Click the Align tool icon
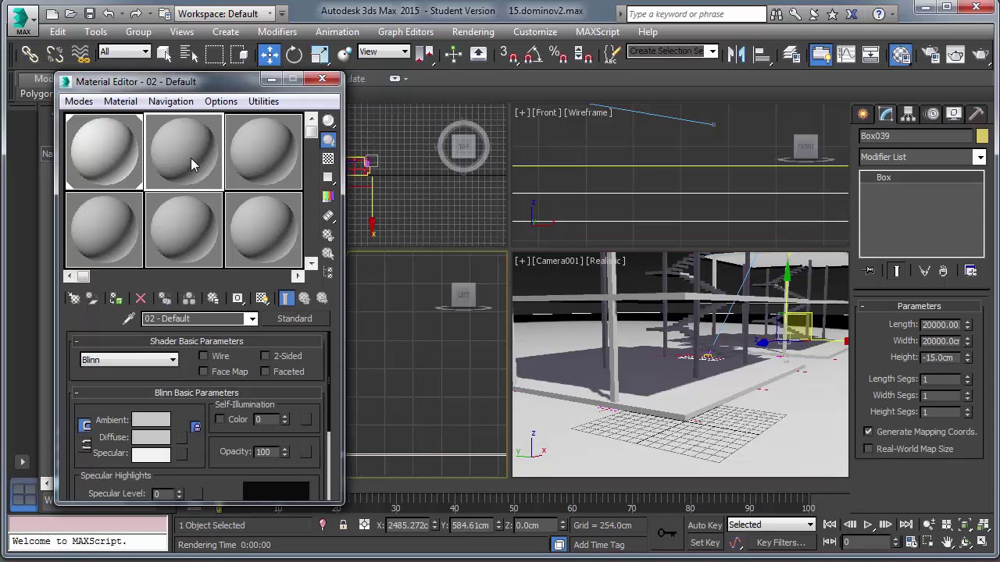Screen dimensions: 1000x562 (761, 54)
